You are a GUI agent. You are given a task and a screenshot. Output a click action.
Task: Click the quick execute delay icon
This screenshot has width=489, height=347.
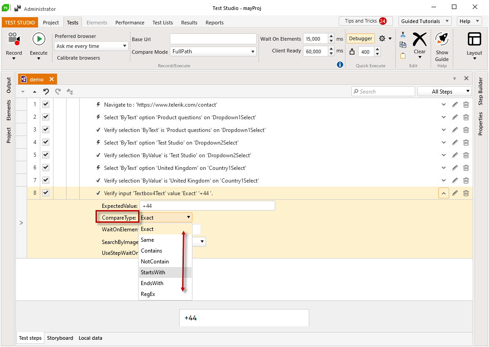[x=352, y=52]
